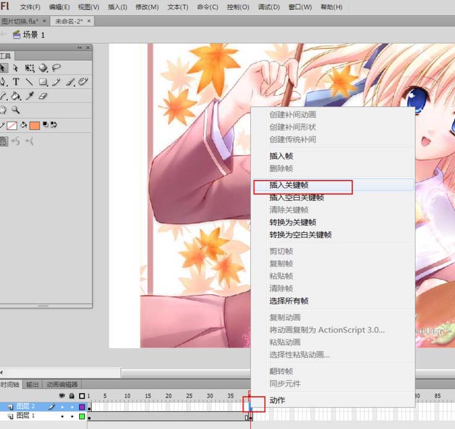Click the Scene 1 clapperboard icon
Image resolution: width=455 pixels, height=429 pixels.
click(x=17, y=35)
